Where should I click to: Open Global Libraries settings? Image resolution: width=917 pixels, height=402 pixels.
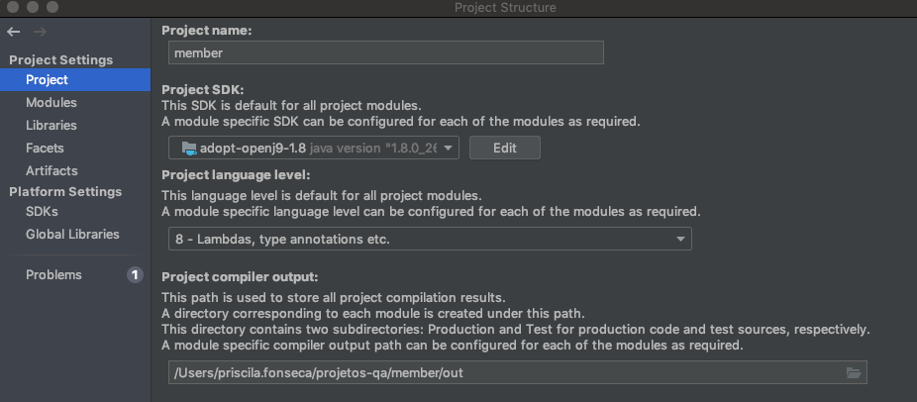pyautogui.click(x=72, y=235)
